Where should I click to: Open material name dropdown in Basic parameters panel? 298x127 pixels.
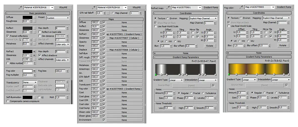pyautogui.click(x=39, y=8)
